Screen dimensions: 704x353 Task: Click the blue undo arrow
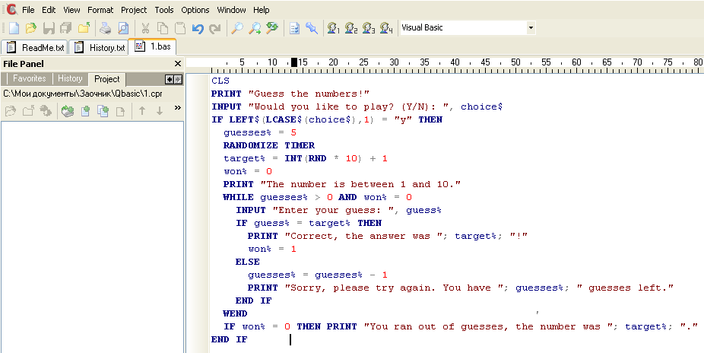(x=198, y=28)
